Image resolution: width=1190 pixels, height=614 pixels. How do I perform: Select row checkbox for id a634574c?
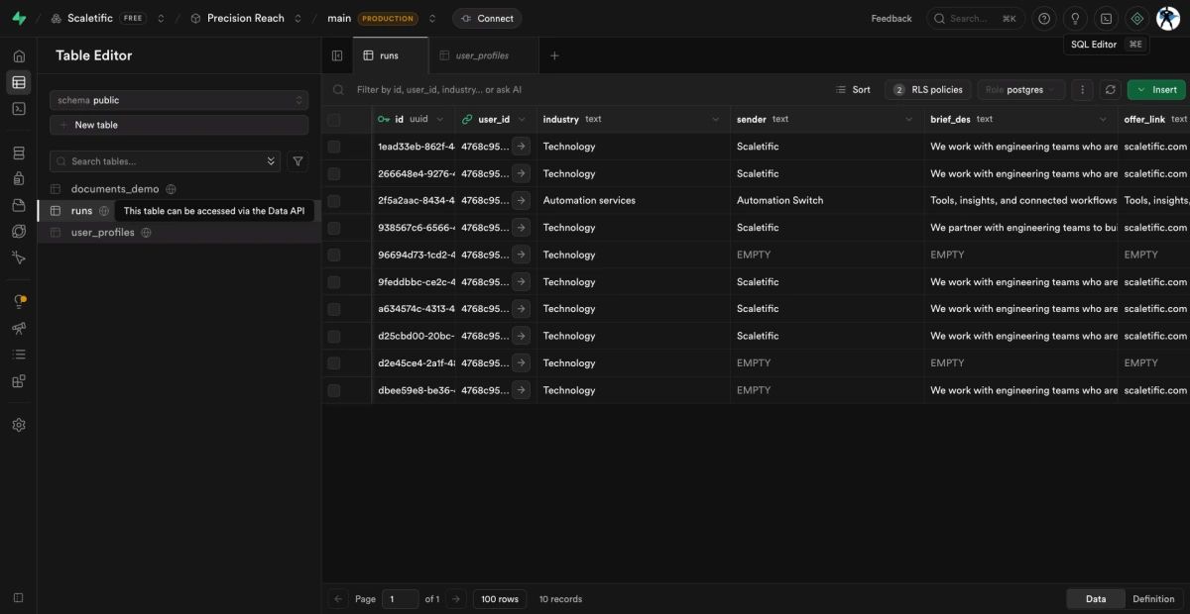pos(334,309)
